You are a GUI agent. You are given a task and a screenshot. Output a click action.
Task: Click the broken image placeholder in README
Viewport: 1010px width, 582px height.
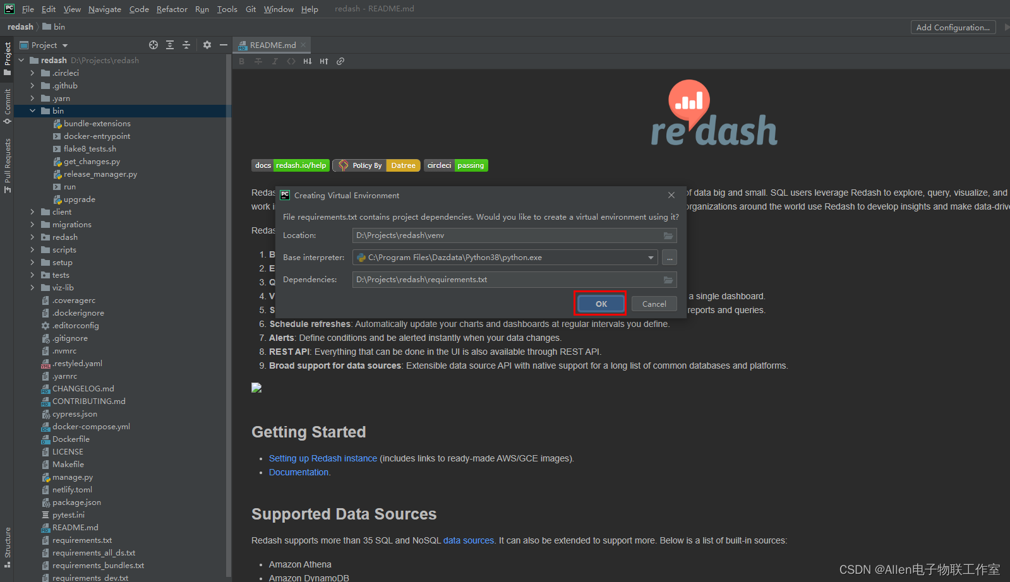coord(256,388)
